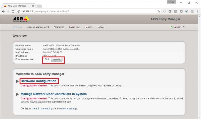Expand Hardware Configuration triangle

click(x=17, y=81)
